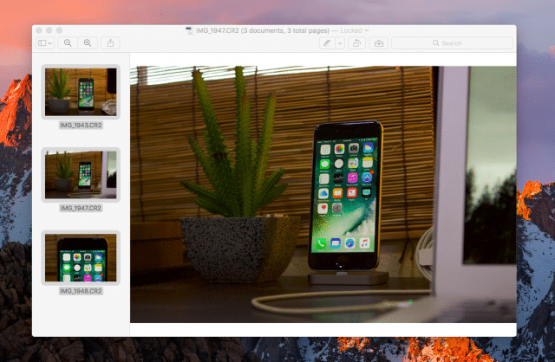Select the IMG_1947.CR2 thumbnail
Image resolution: width=555 pixels, height=362 pixels.
click(81, 175)
